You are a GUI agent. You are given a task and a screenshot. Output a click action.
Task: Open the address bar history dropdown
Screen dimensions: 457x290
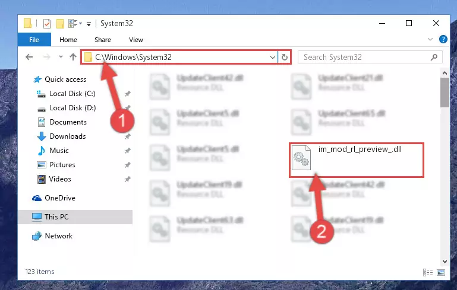273,58
